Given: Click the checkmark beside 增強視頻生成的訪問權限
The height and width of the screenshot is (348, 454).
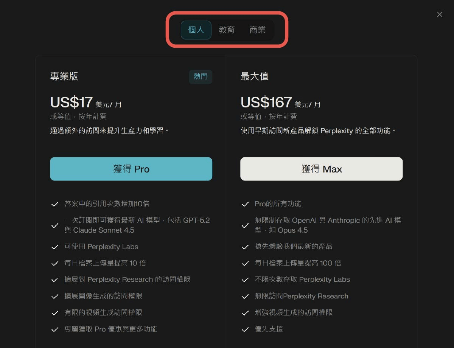Looking at the screenshot, I should tap(245, 312).
